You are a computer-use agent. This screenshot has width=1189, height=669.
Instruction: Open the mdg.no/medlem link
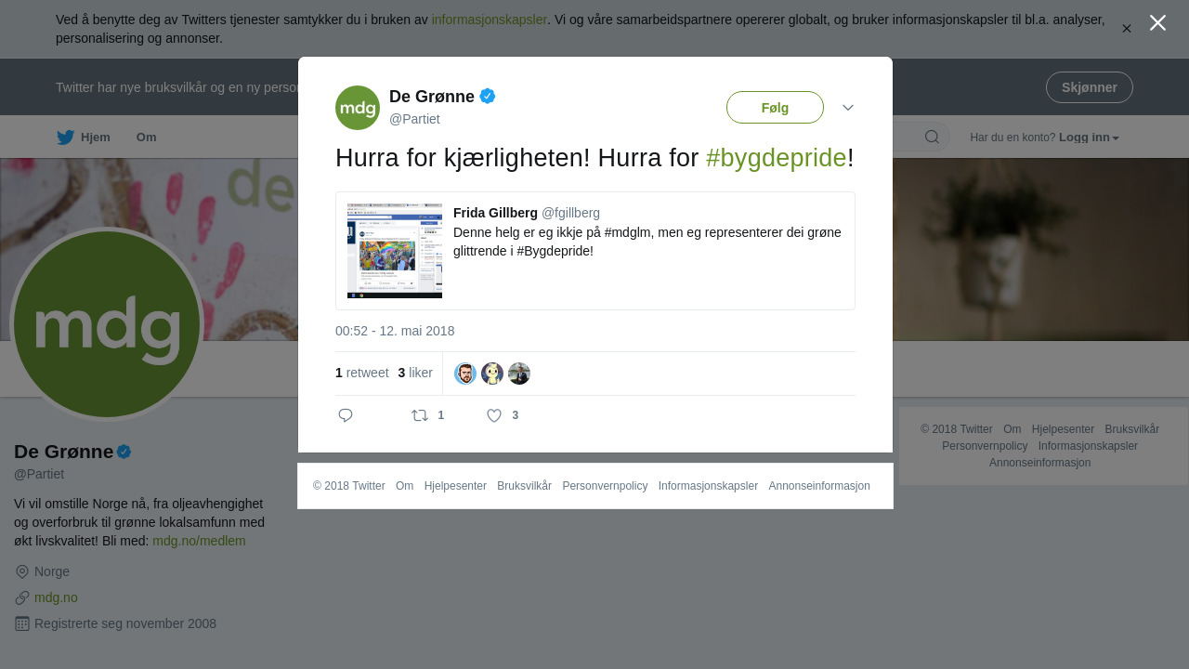[199, 541]
